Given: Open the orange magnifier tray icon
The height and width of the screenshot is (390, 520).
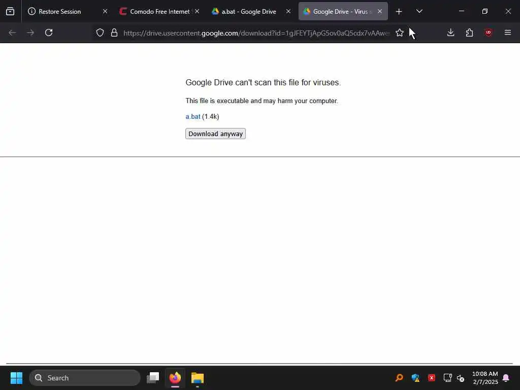Looking at the screenshot, I should [399, 378].
